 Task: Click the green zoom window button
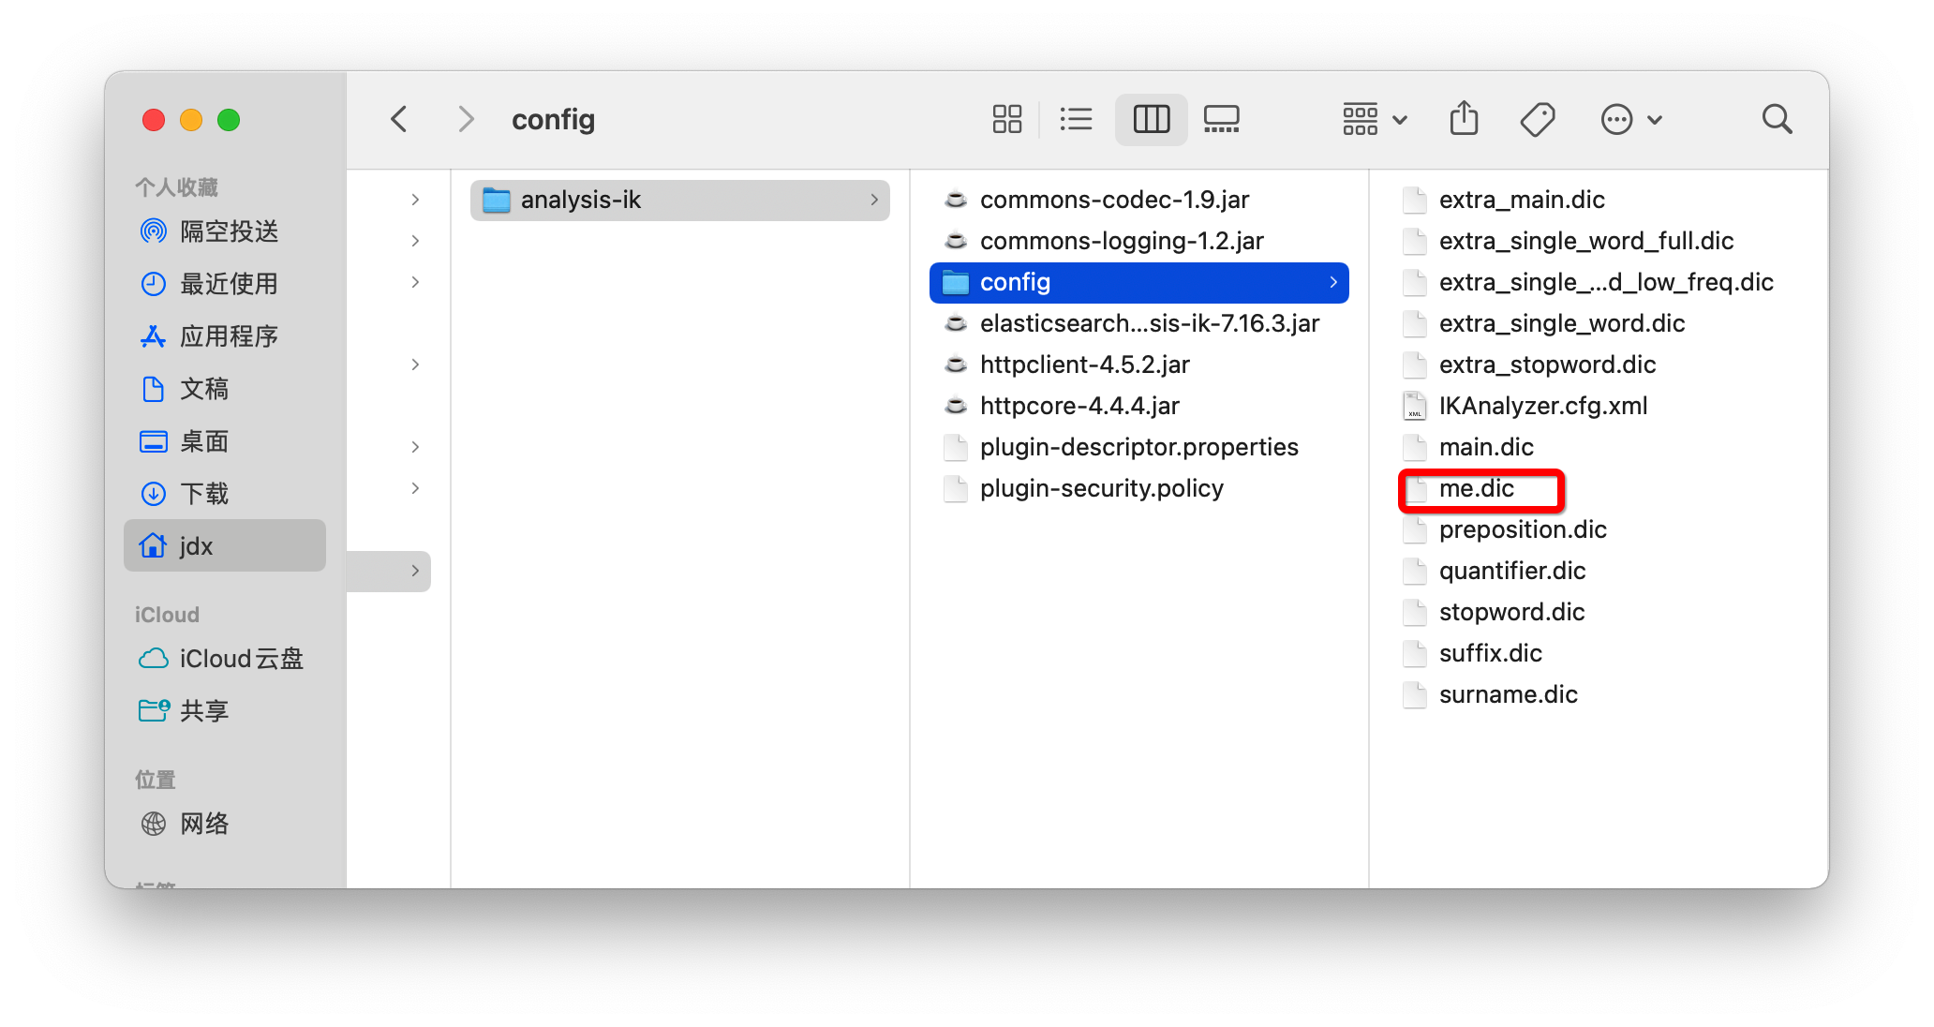[x=229, y=120]
